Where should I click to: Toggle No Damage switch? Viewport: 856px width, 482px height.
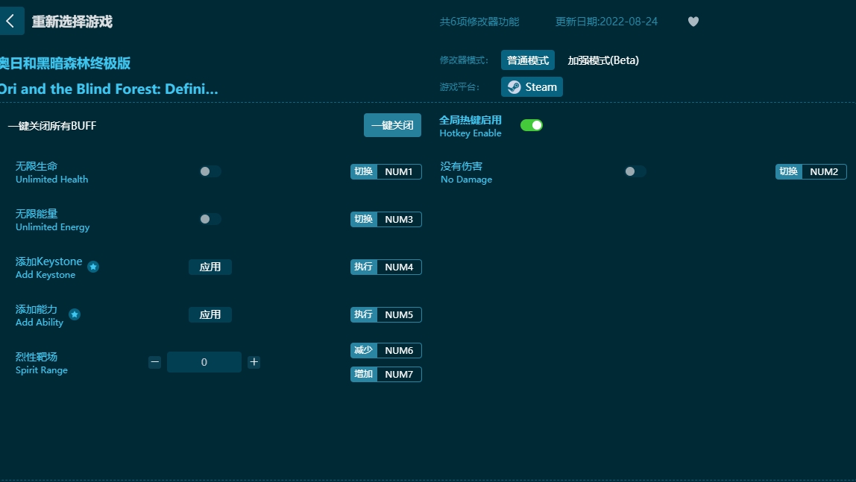(x=635, y=171)
